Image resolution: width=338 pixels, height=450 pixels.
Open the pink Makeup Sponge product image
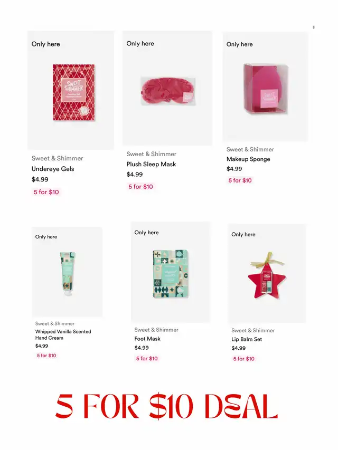click(266, 89)
